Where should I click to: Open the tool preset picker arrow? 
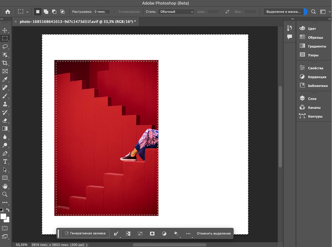click(x=27, y=12)
